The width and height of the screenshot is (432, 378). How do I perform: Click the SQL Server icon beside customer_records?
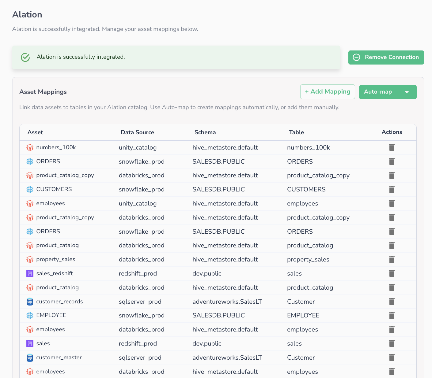pos(30,302)
